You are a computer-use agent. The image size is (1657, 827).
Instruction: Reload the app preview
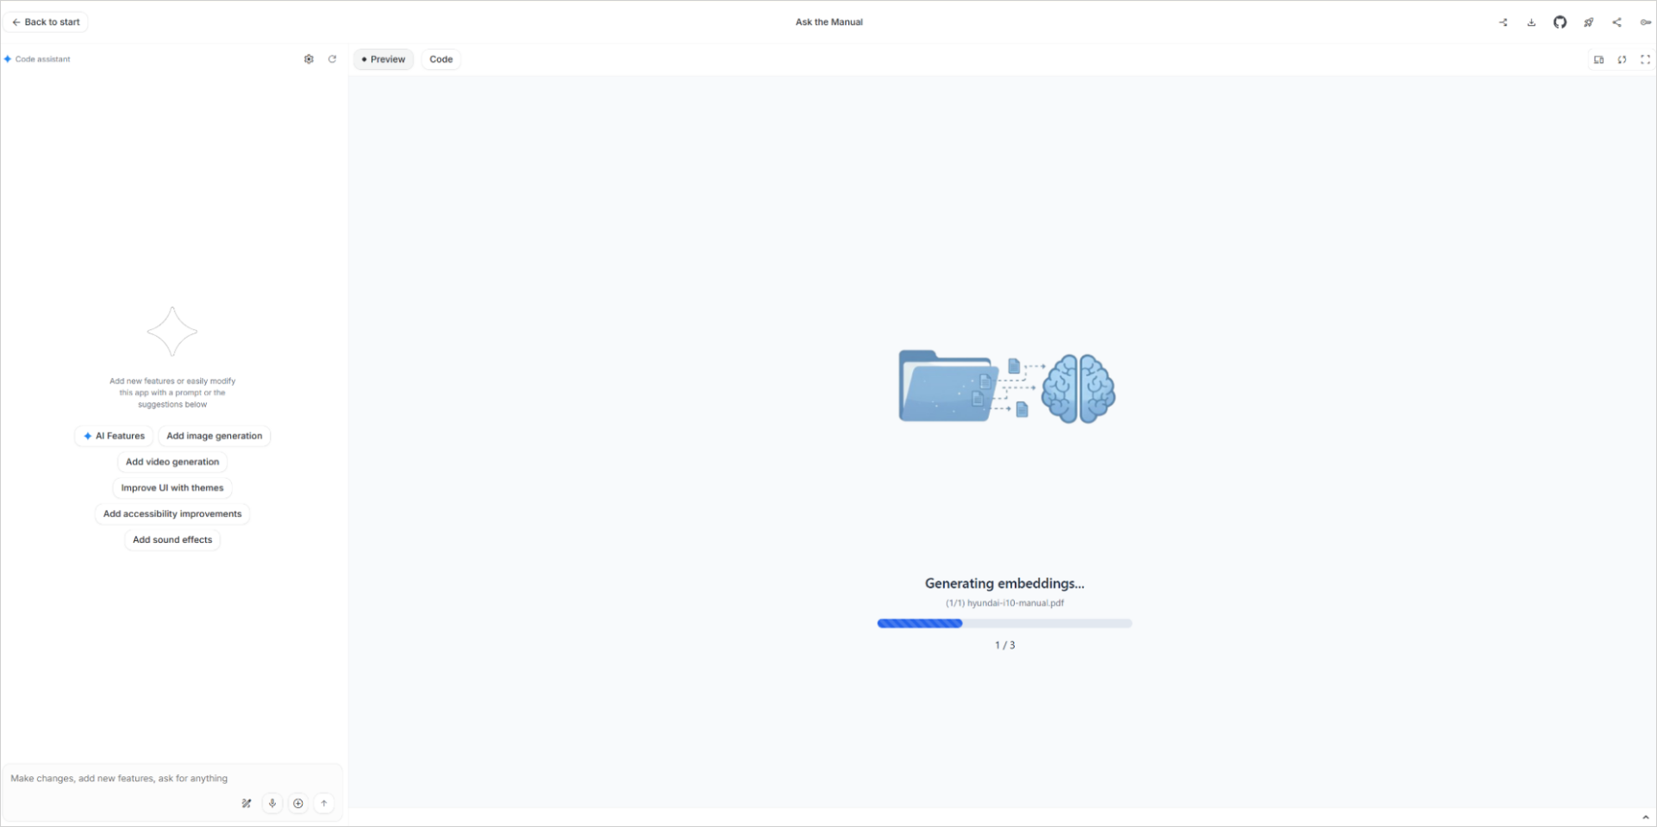(1622, 59)
